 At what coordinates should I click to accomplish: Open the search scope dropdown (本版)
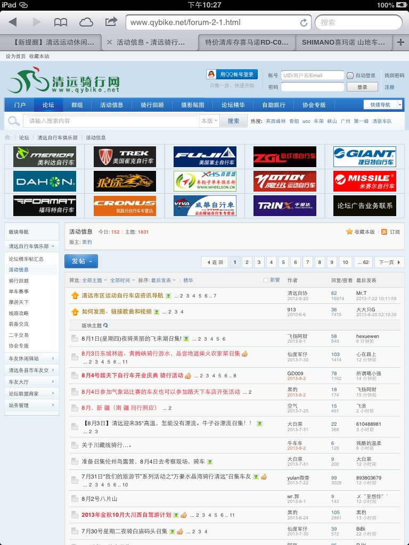point(209,121)
